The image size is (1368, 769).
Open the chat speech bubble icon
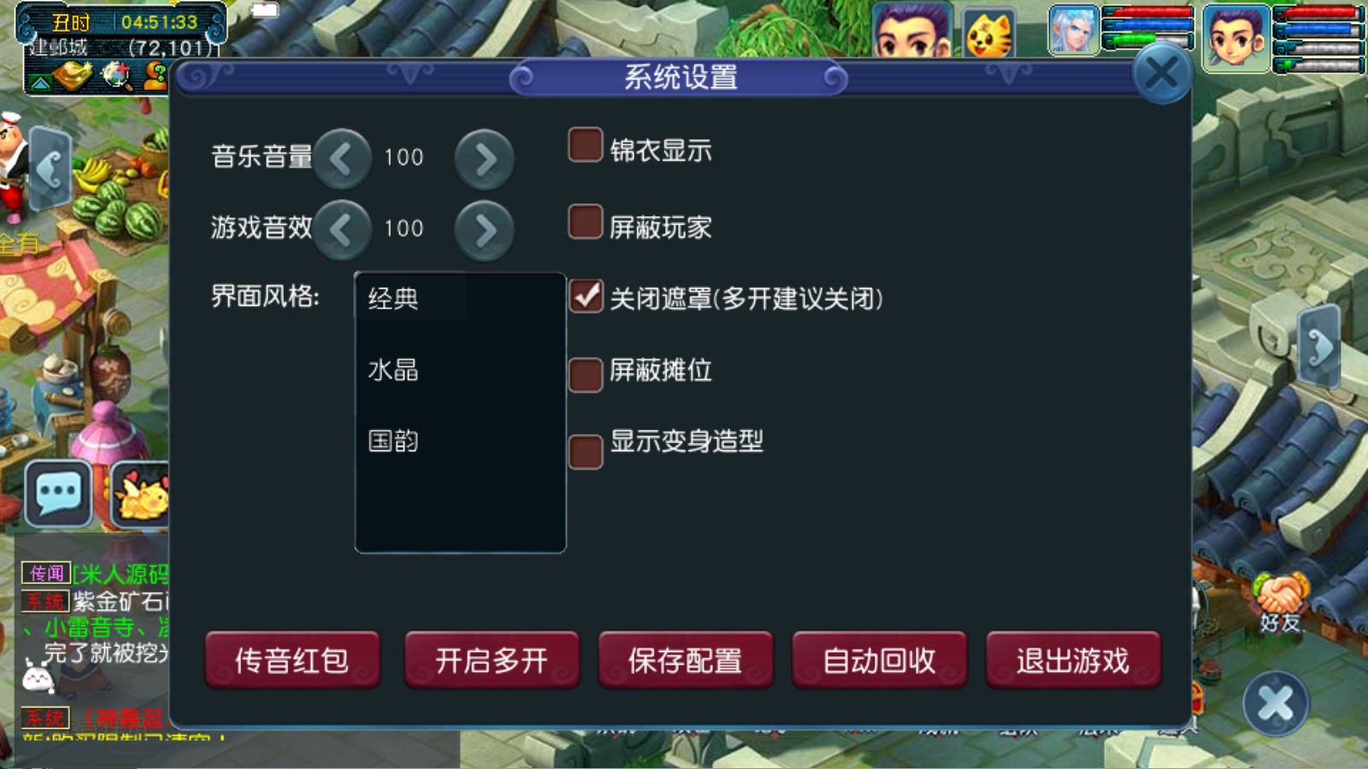pyautogui.click(x=58, y=493)
